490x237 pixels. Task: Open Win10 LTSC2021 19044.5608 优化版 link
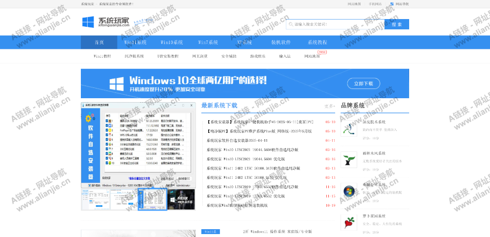click(x=245, y=159)
